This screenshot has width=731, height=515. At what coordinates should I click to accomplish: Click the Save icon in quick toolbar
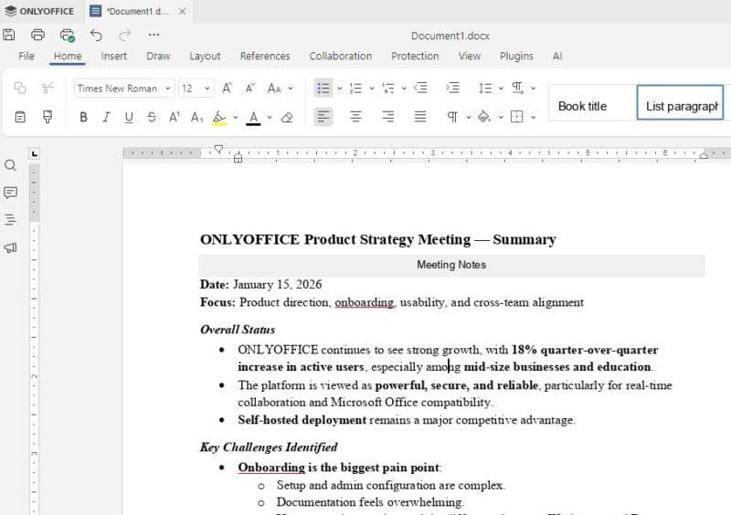9,35
